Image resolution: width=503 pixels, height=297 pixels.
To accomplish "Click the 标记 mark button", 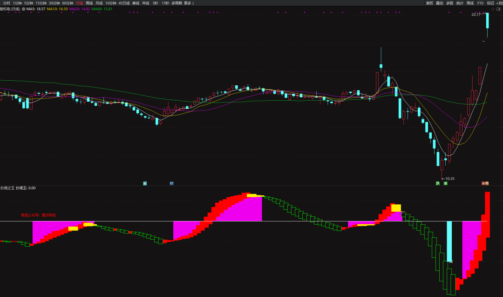I will [x=490, y=3].
